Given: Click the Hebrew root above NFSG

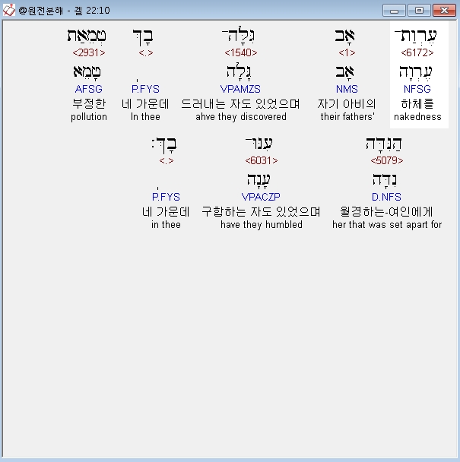Looking at the screenshot, I should click(x=415, y=72).
